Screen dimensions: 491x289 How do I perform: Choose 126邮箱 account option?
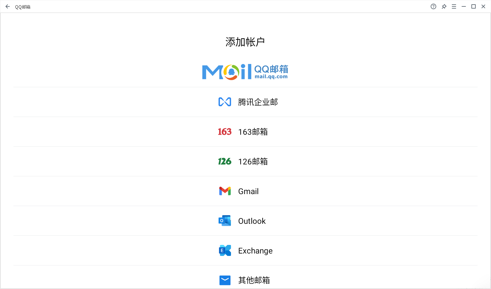click(245, 161)
